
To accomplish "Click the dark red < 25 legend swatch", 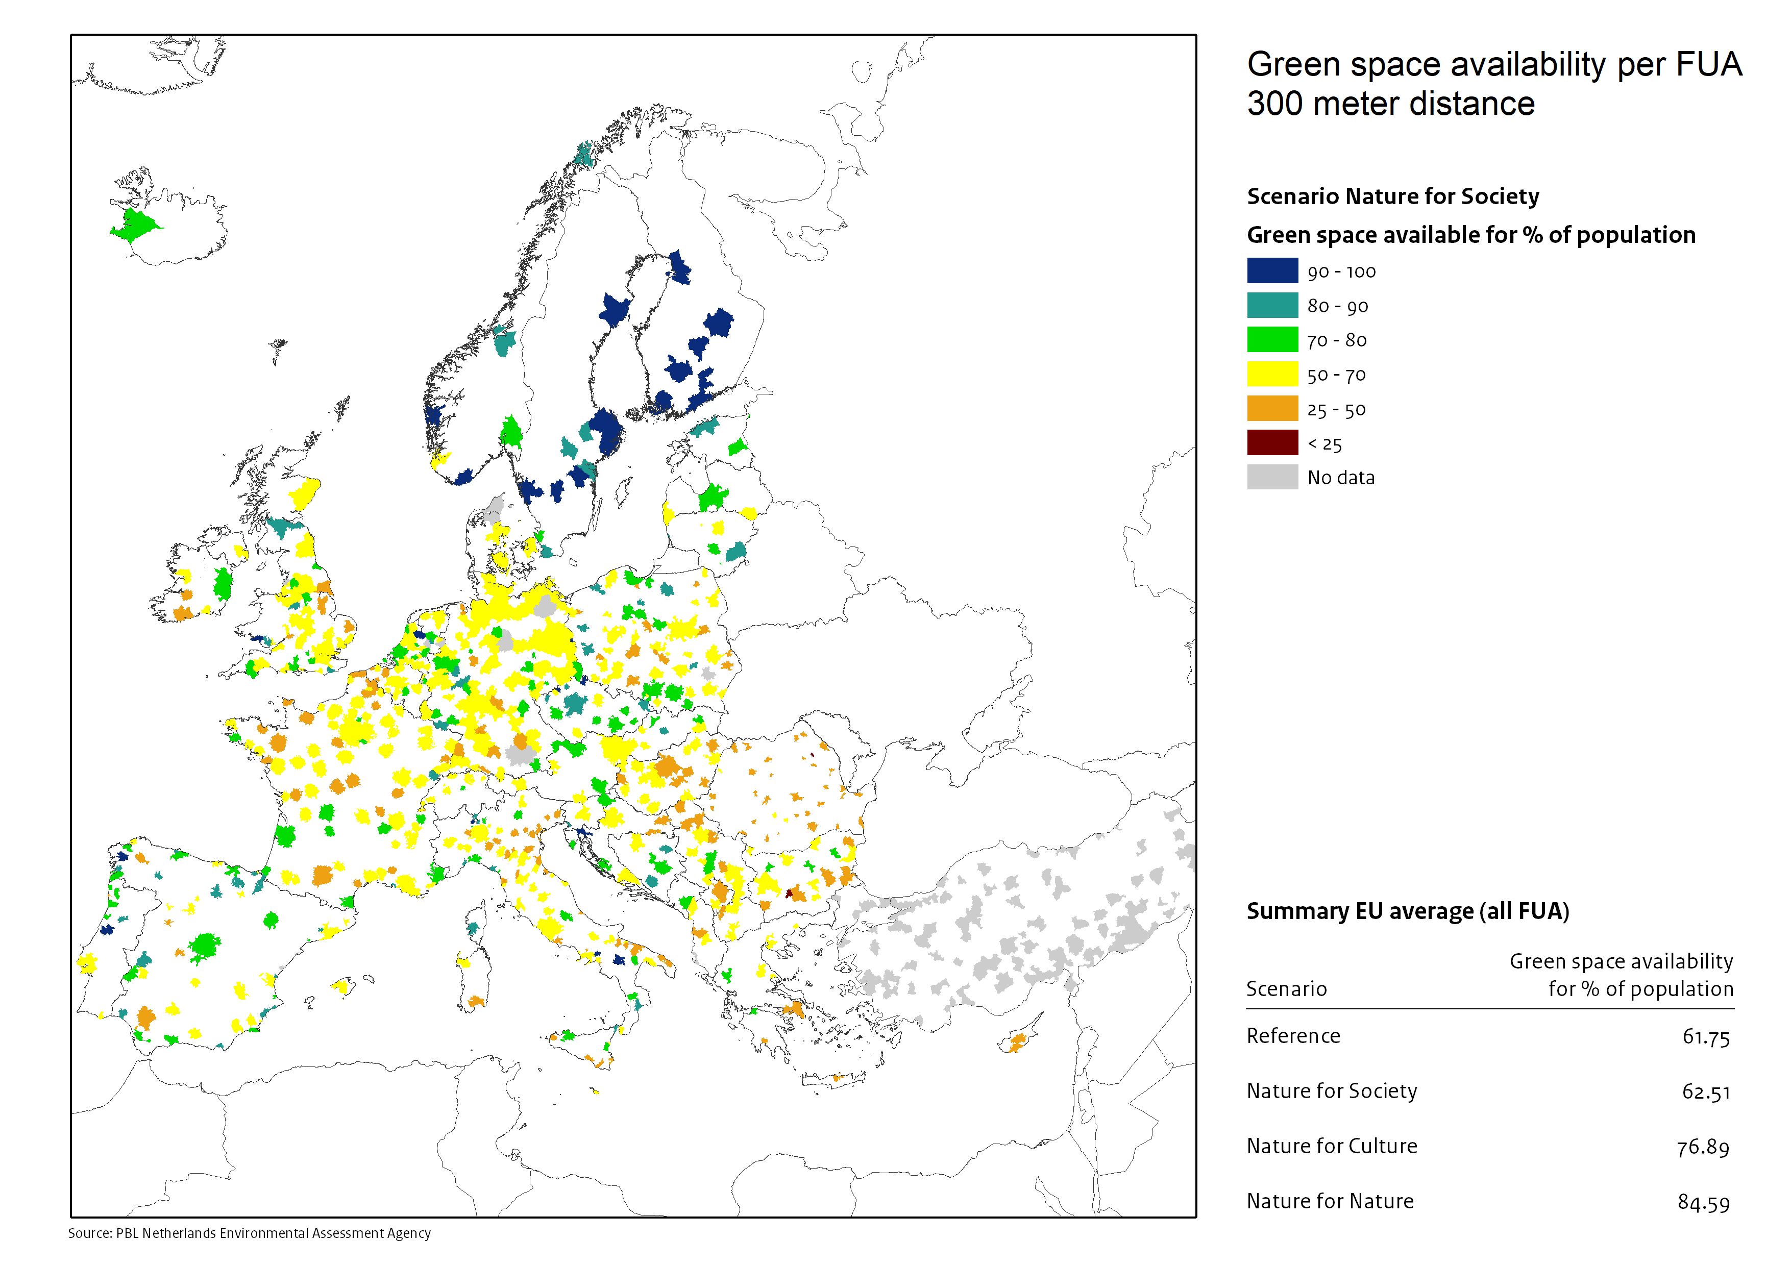I will tap(1272, 442).
